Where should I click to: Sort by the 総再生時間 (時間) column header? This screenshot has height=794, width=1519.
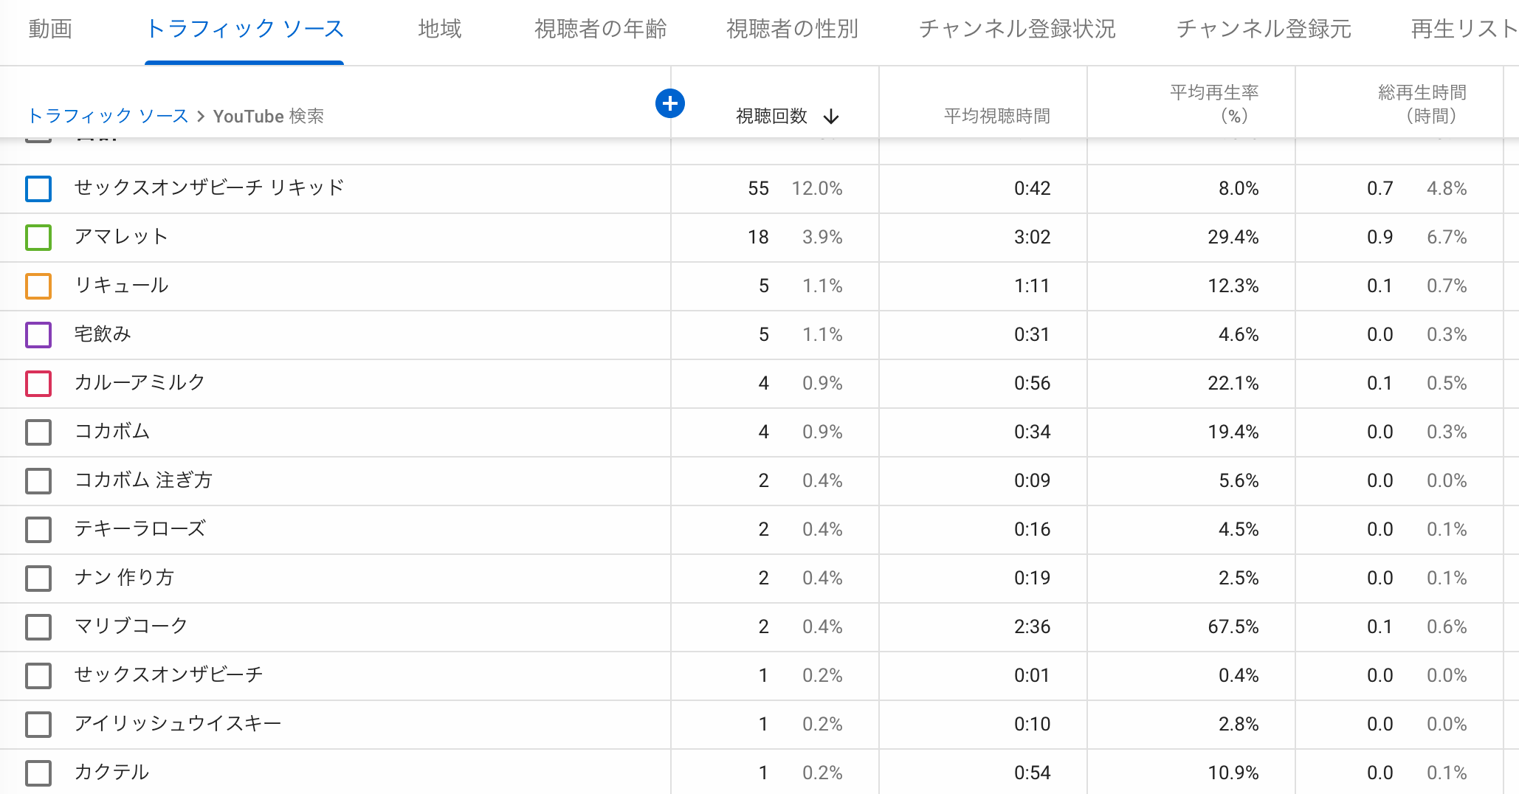click(x=1422, y=104)
